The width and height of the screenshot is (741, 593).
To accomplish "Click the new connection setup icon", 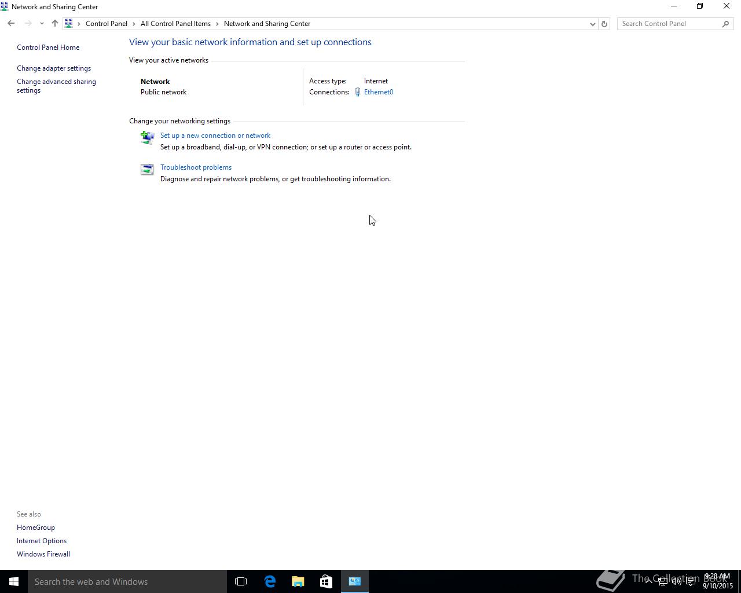I will pyautogui.click(x=147, y=137).
